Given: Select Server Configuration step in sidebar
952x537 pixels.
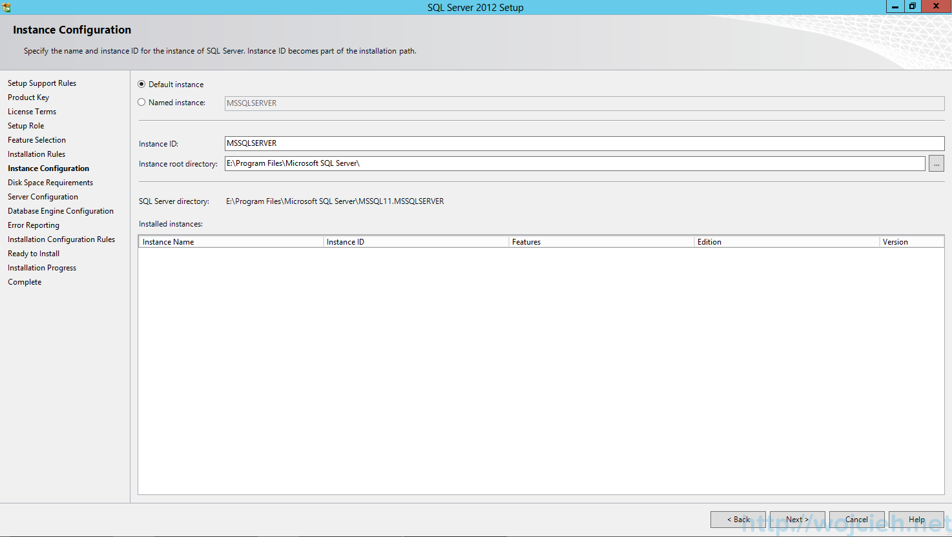Looking at the screenshot, I should (43, 197).
